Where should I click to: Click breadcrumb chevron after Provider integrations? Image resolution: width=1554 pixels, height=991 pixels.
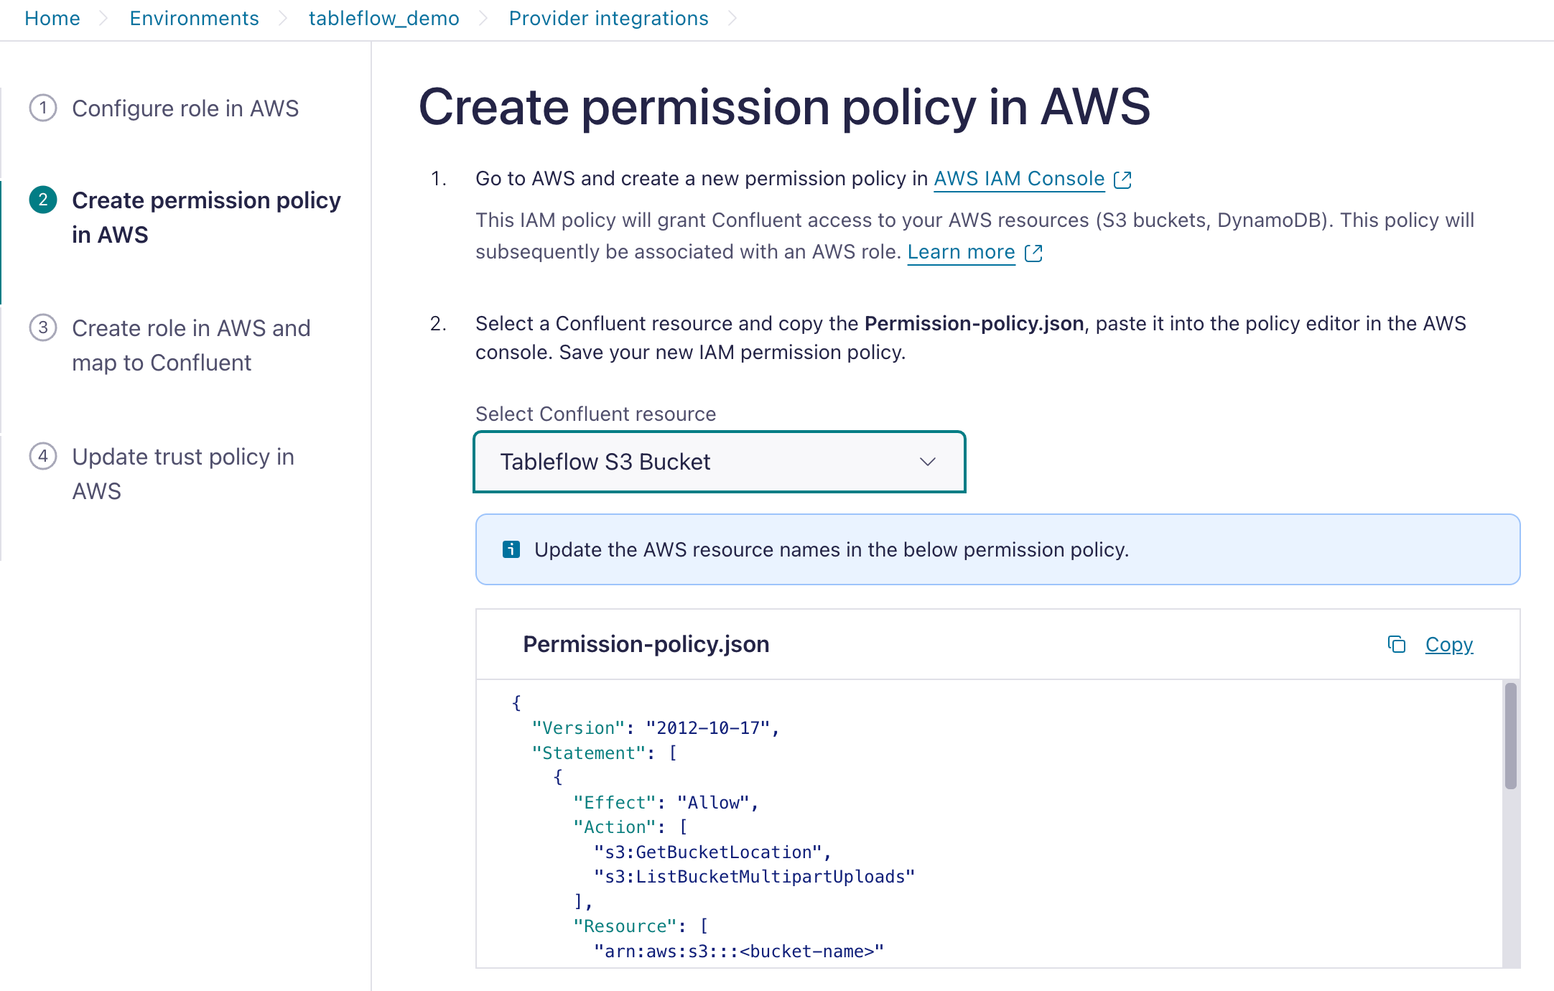point(732,19)
